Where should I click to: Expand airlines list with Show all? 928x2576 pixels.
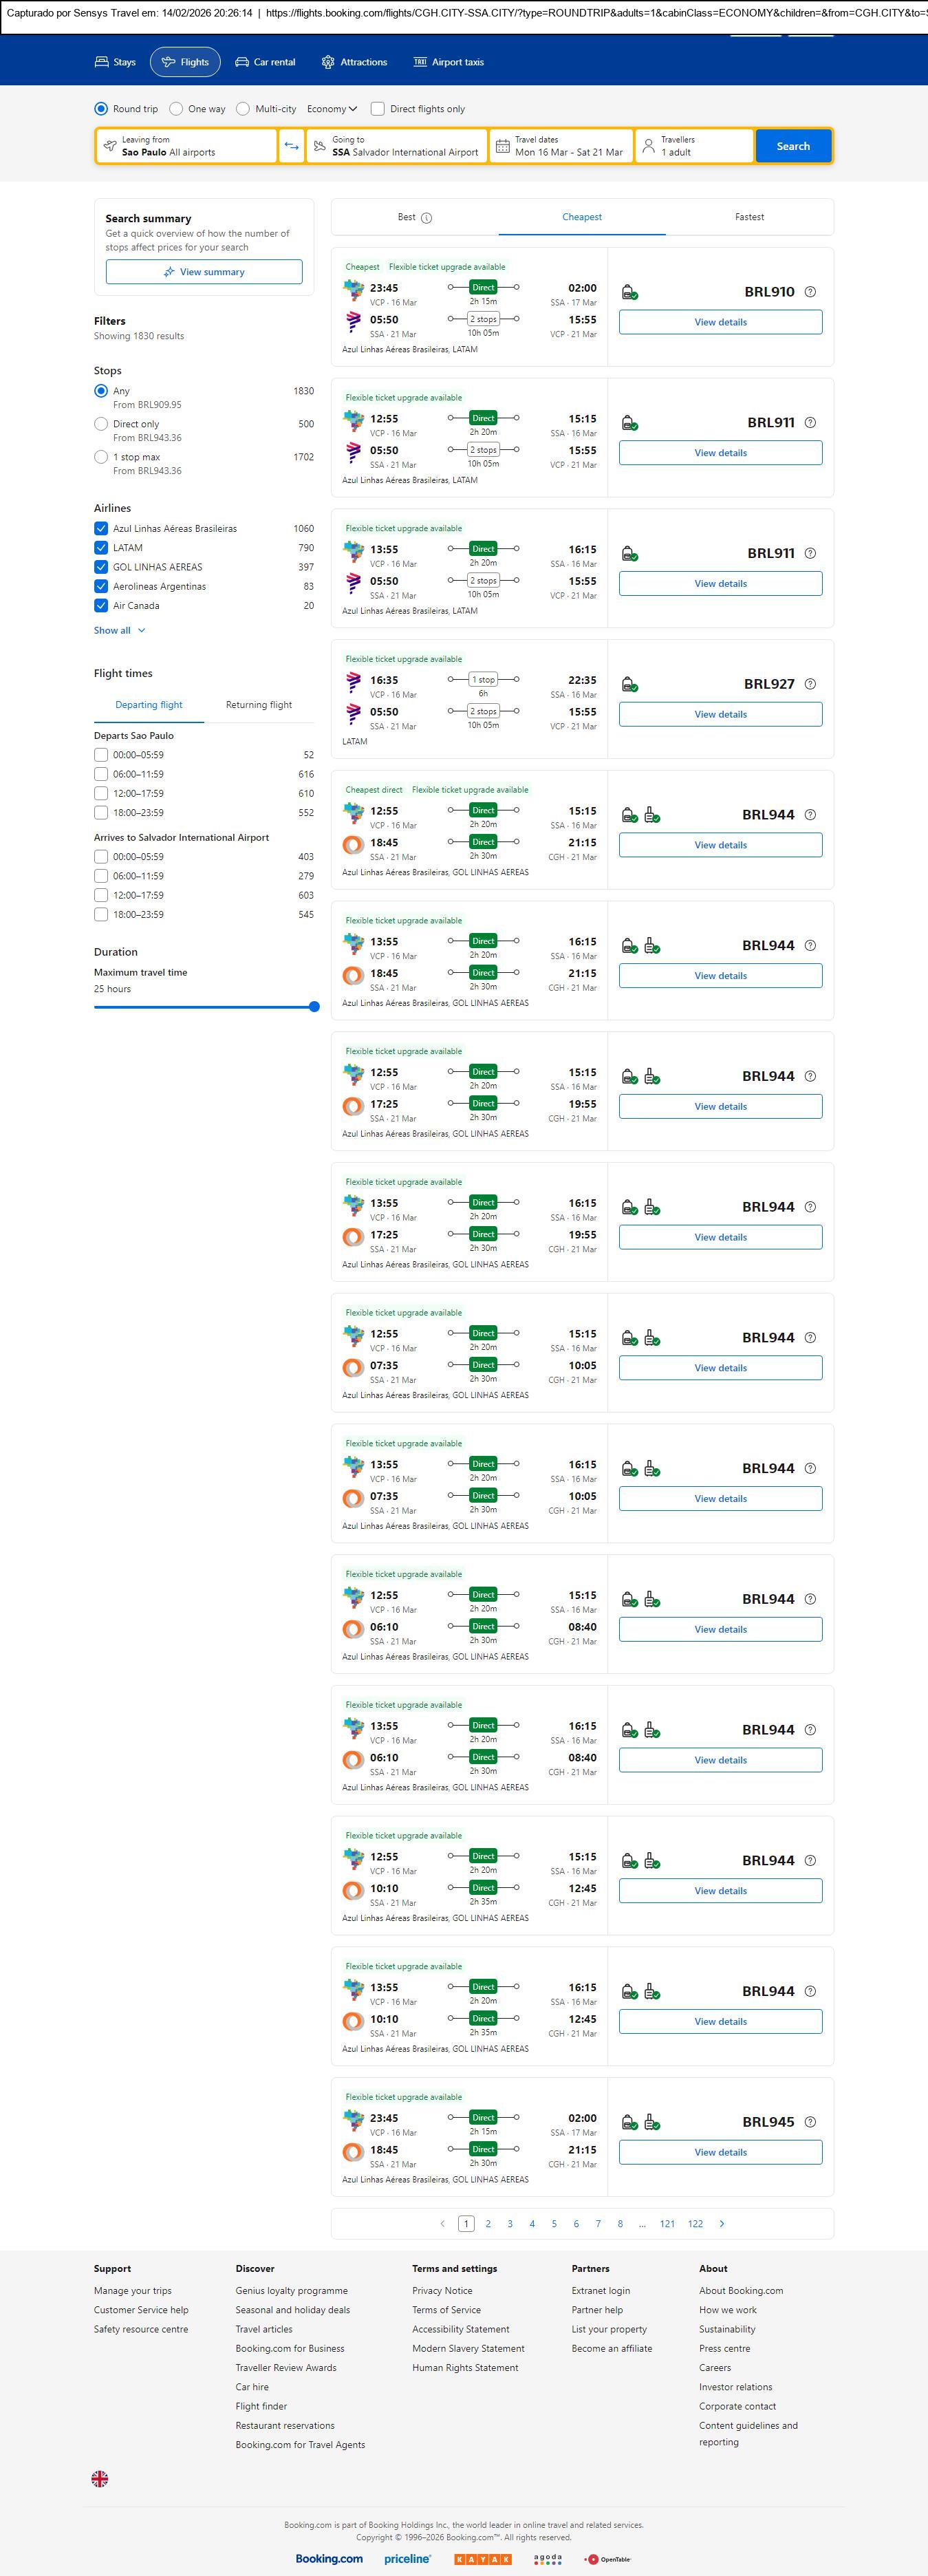(119, 630)
